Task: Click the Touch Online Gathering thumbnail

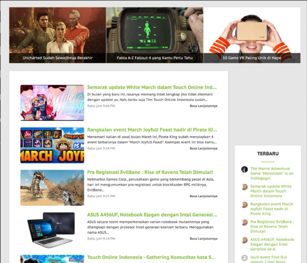Action: click(52, 259)
